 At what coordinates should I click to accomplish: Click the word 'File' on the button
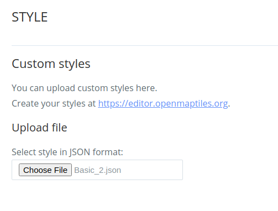click(x=61, y=170)
